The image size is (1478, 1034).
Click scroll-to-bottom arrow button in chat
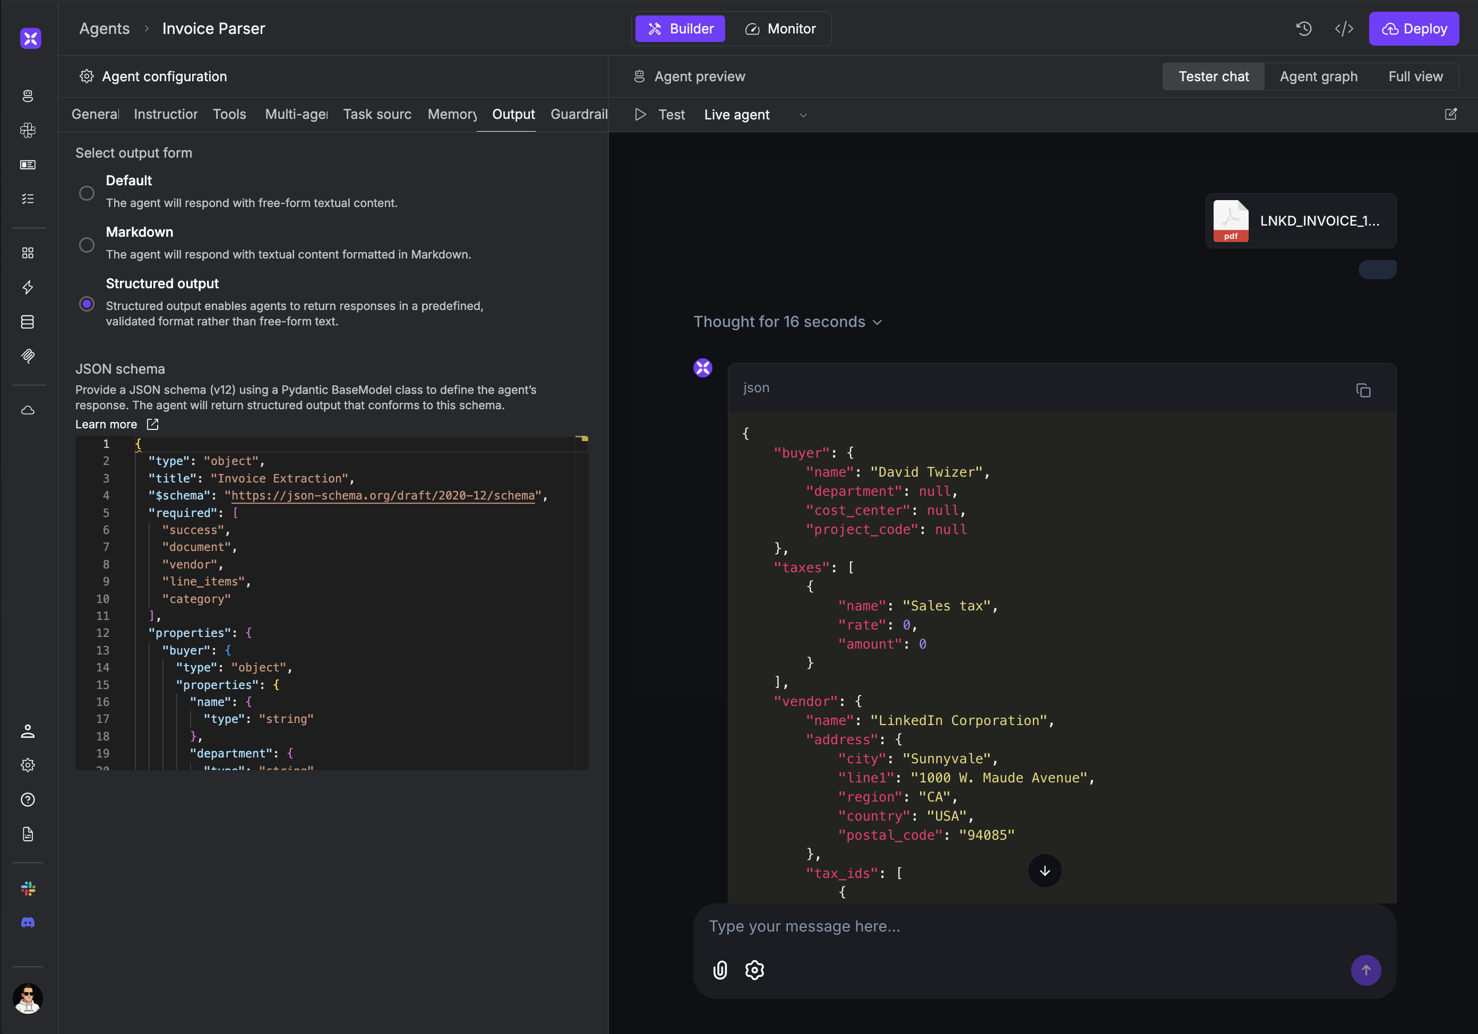pyautogui.click(x=1044, y=871)
